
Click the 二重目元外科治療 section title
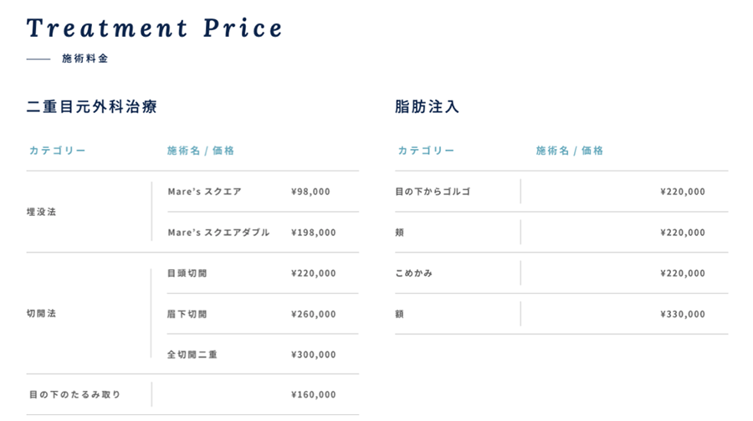click(92, 106)
